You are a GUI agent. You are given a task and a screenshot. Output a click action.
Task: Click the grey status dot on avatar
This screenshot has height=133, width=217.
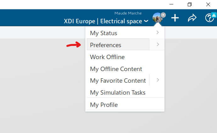click(x=163, y=15)
